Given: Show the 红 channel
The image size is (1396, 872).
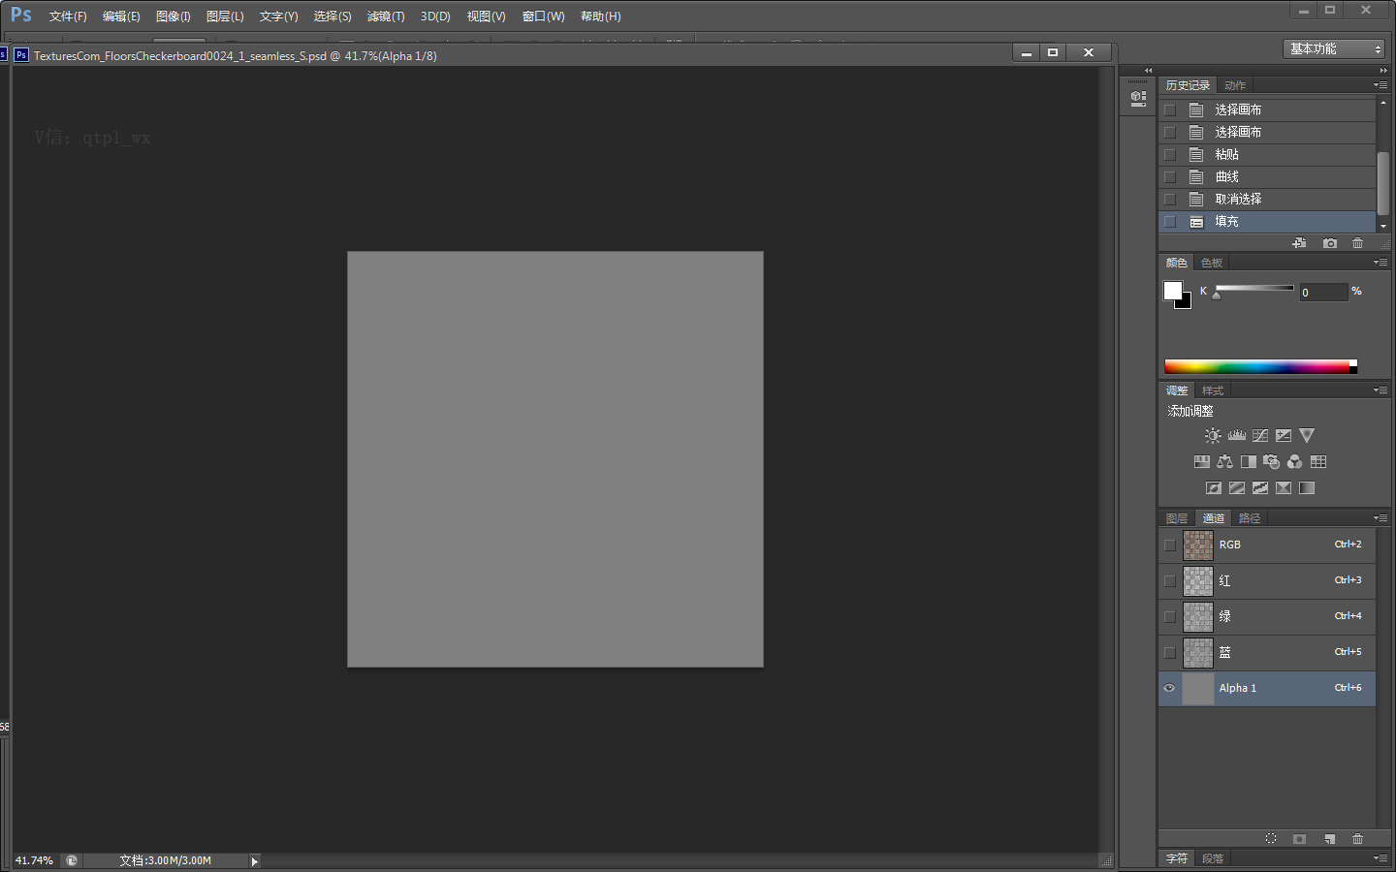Looking at the screenshot, I should pyautogui.click(x=1169, y=580).
